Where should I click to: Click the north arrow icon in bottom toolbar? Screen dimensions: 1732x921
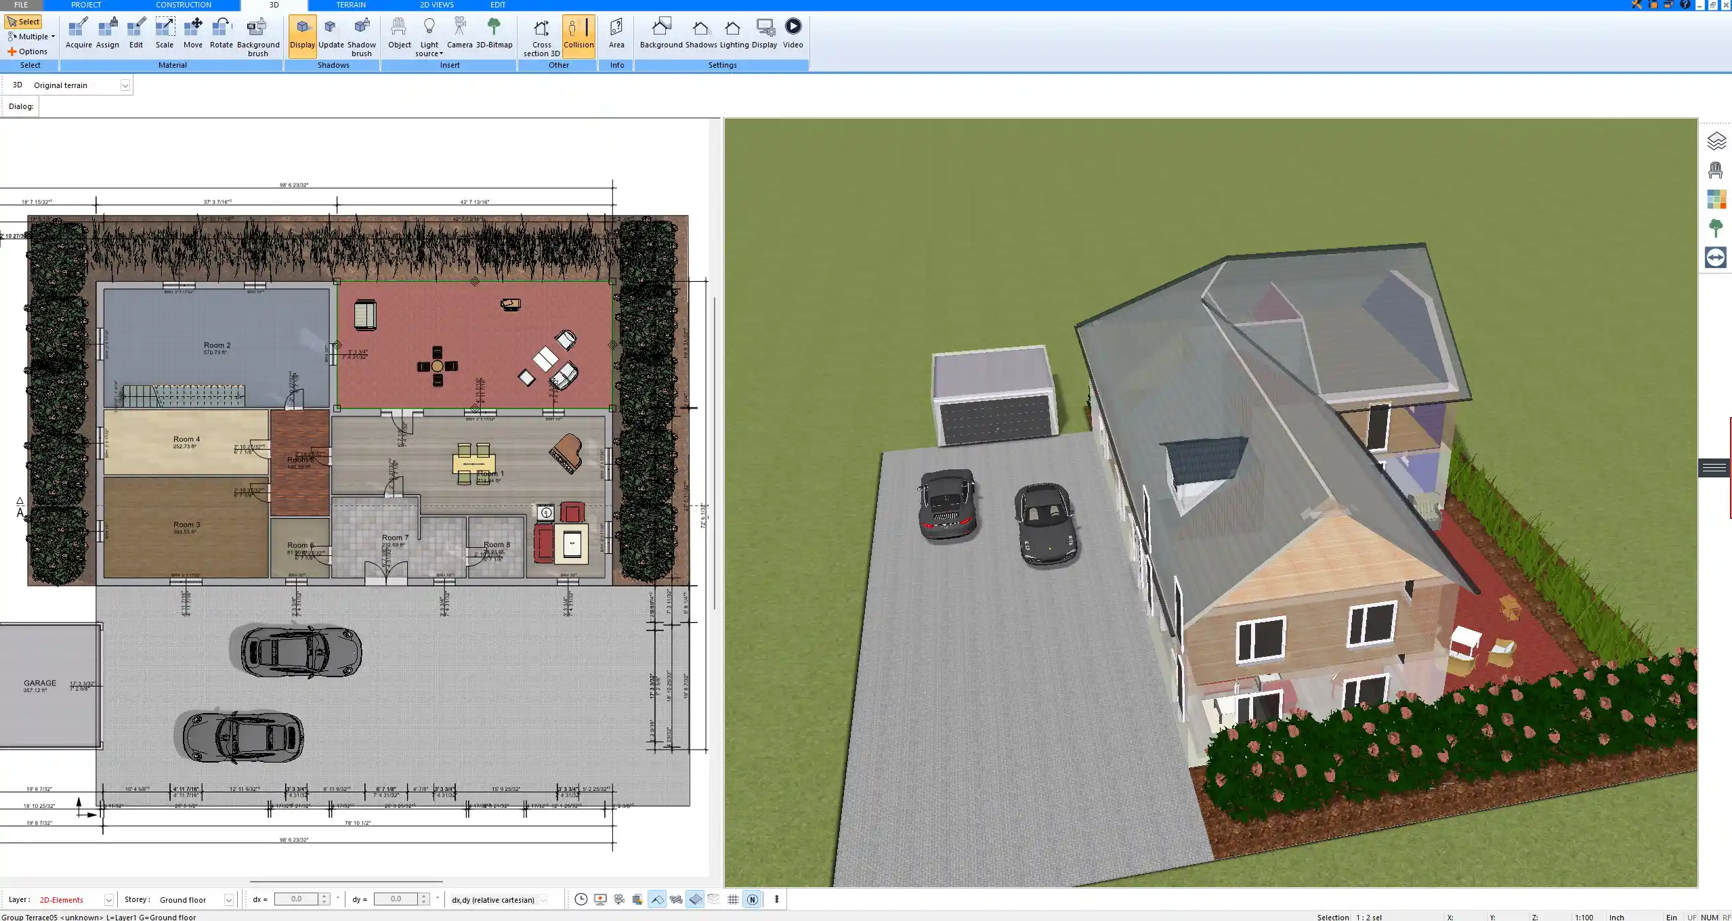coord(752,899)
